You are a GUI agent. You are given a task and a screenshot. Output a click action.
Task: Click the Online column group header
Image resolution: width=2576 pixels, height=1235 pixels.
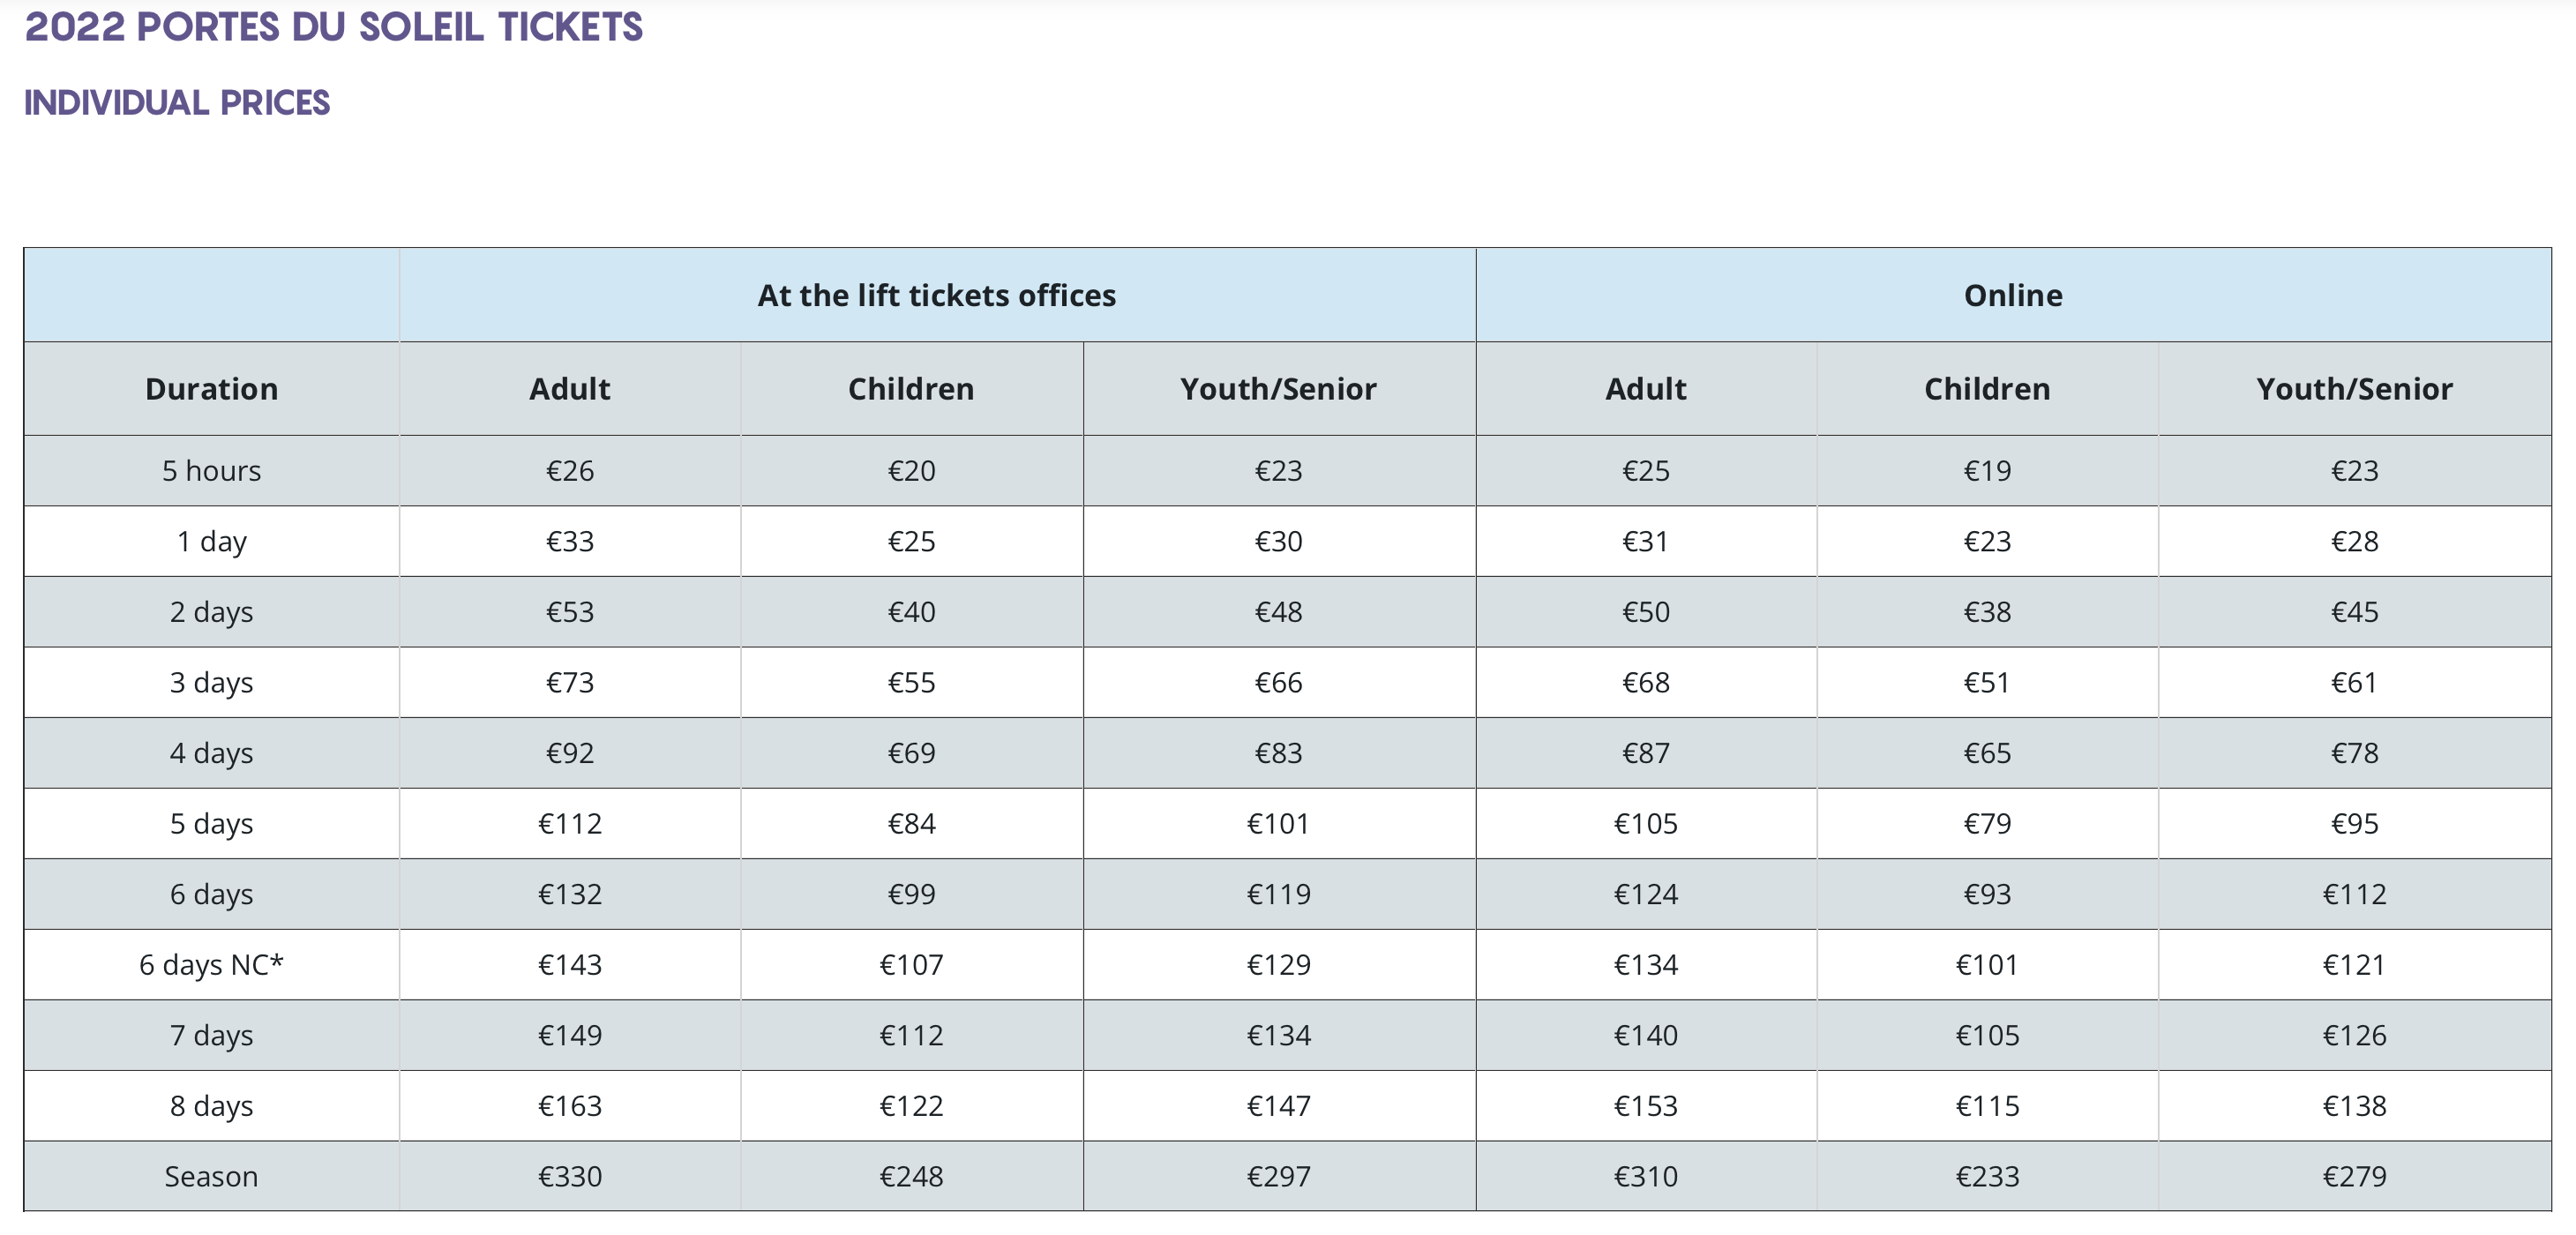(2013, 295)
